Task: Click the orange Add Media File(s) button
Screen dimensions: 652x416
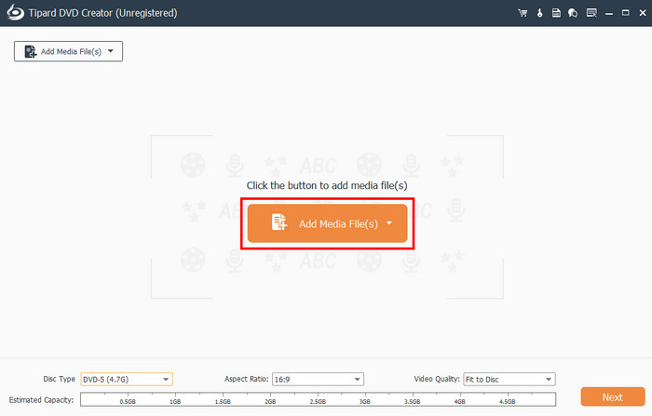Action: (327, 223)
